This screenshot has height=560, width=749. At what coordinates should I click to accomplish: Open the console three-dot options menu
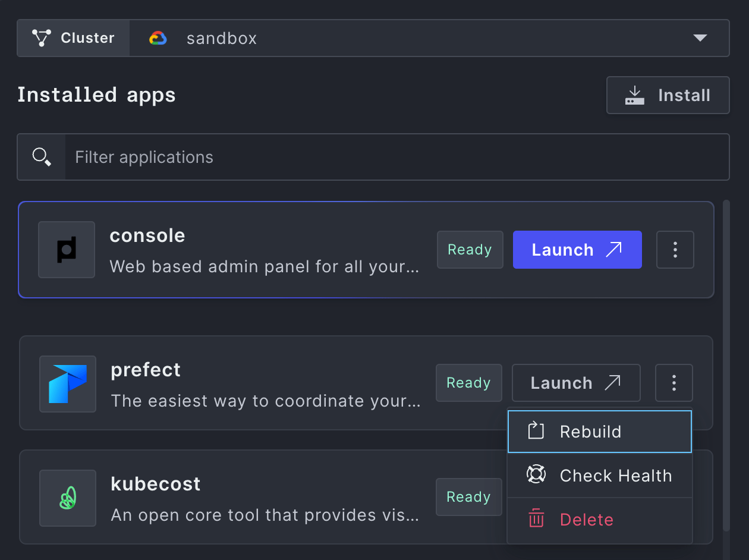tap(675, 250)
